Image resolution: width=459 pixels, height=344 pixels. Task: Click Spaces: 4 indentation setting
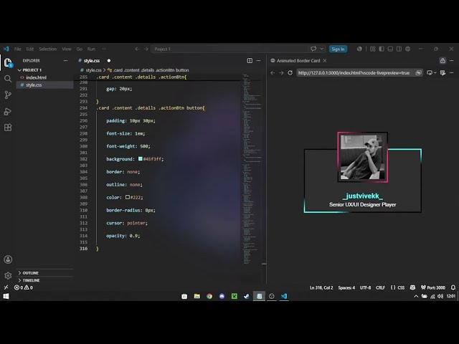click(346, 287)
